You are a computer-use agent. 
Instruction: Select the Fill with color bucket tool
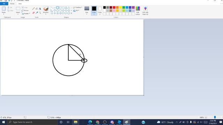coord(37,9)
